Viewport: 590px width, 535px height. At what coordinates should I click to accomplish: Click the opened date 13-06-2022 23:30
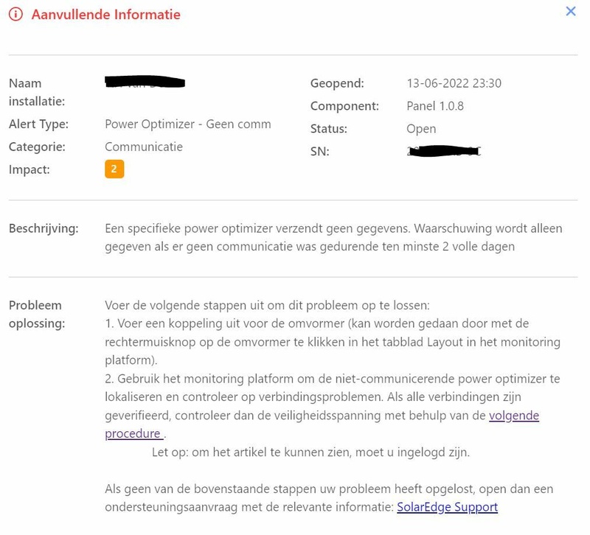tap(454, 83)
